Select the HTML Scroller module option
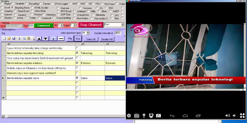Screen dimensions: 247x123 [x=32, y=8]
